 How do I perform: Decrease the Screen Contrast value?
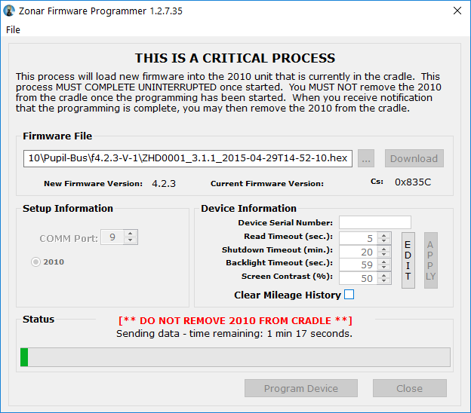(383, 281)
